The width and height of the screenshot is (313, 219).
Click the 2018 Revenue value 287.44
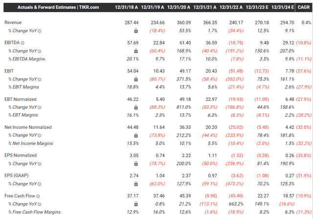point(132,23)
